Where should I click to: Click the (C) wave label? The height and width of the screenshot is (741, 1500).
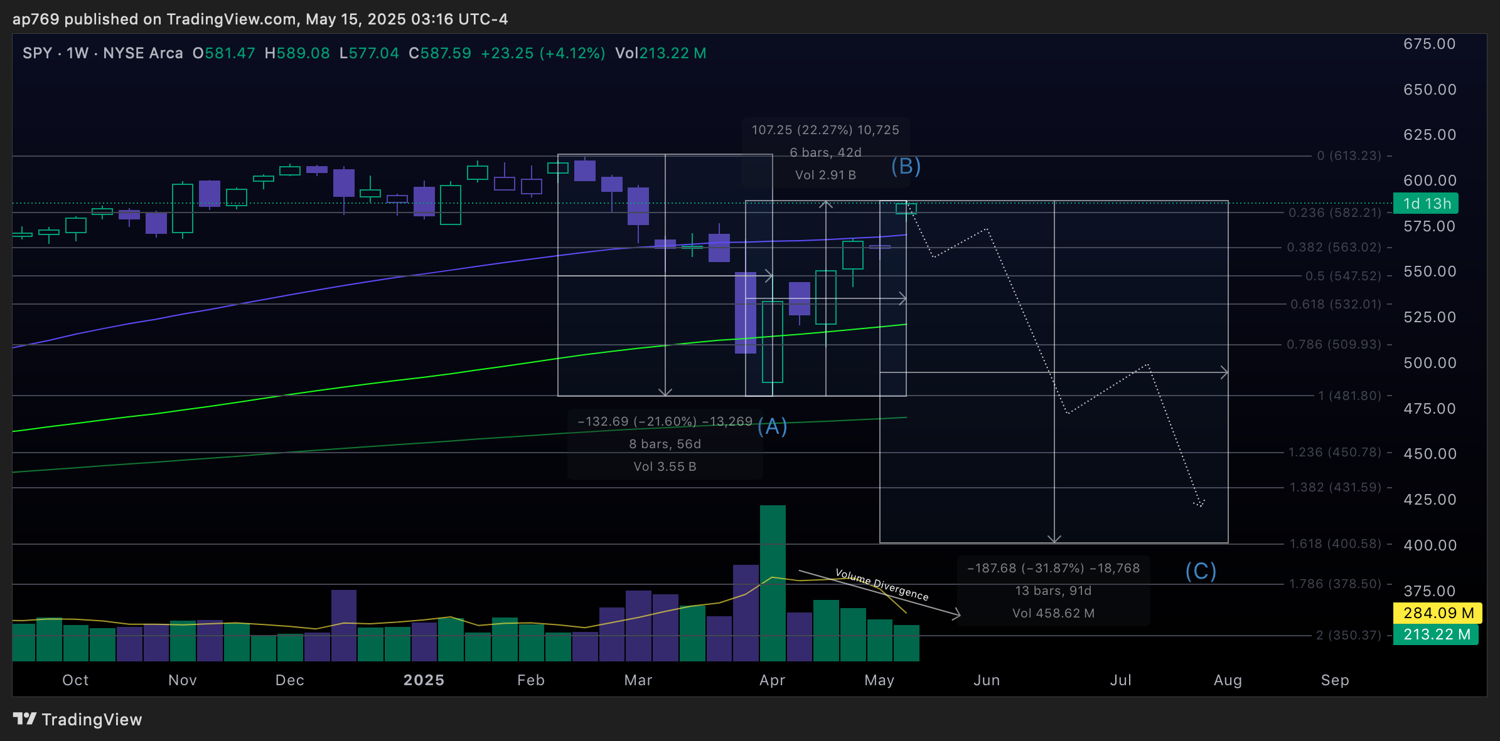[x=1201, y=571]
